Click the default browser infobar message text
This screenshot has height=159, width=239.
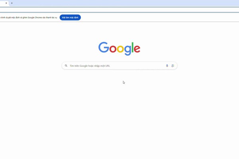pyautogui.click(x=29, y=17)
